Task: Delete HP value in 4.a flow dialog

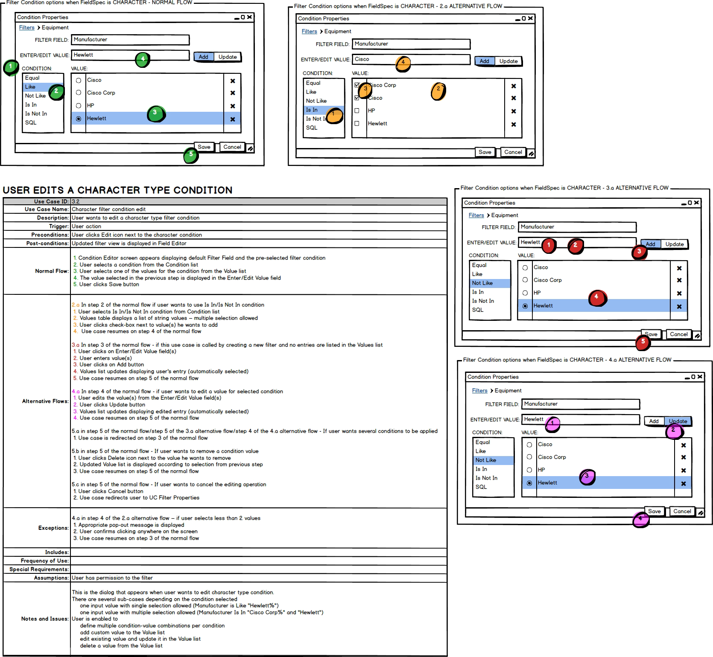Action: point(684,471)
